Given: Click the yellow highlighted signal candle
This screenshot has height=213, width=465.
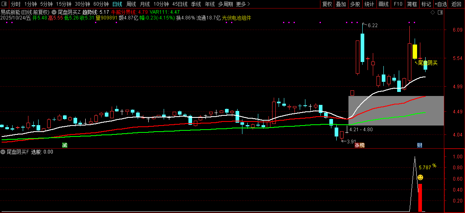Looking at the screenshot, I should click(x=415, y=51).
